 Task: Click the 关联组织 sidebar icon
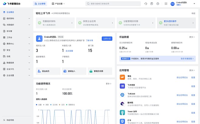click(x=4, y=25)
